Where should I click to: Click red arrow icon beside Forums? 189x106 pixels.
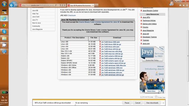141,27
